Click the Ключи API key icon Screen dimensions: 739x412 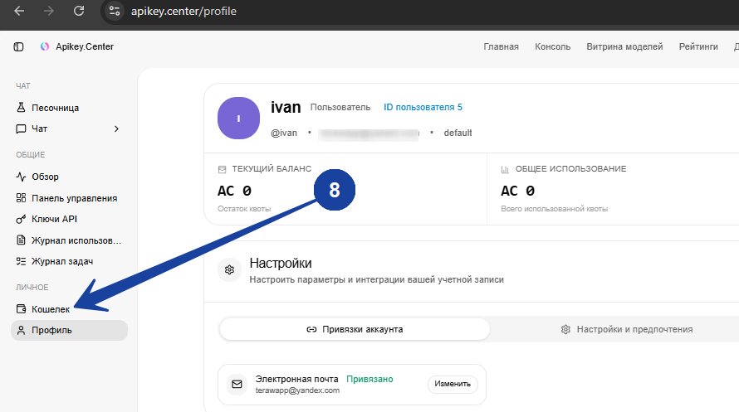pos(21,219)
